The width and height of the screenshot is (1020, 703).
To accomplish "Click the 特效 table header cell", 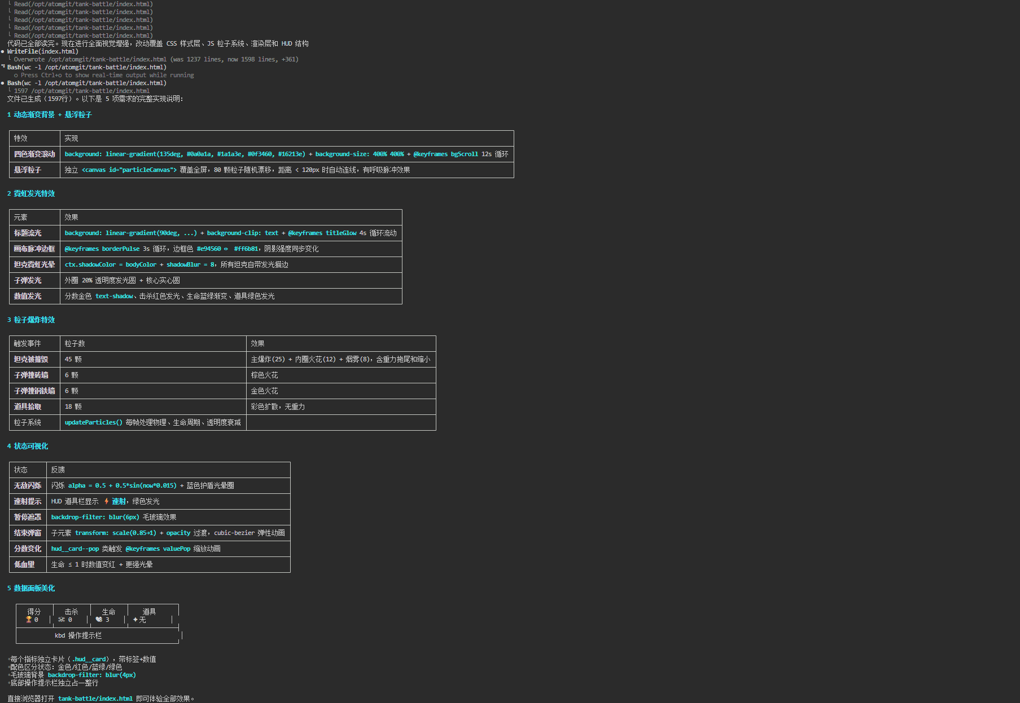I will pyautogui.click(x=34, y=138).
